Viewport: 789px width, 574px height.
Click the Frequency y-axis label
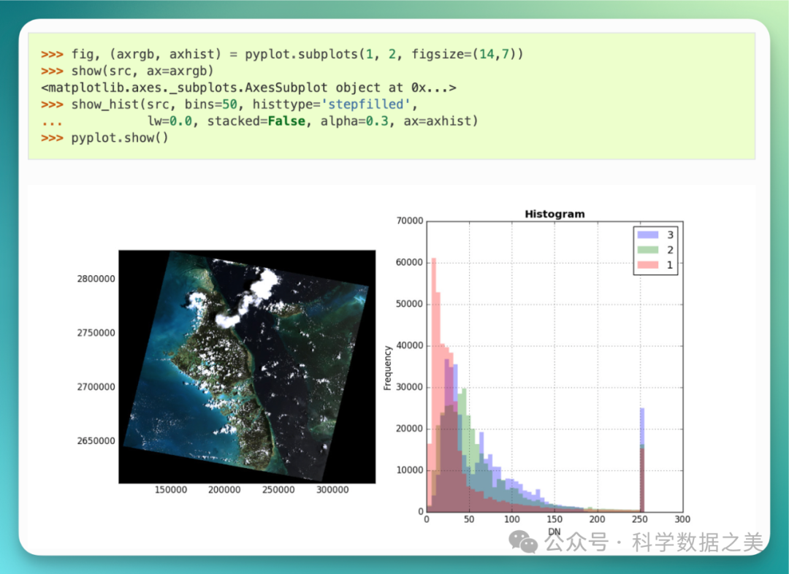point(388,367)
